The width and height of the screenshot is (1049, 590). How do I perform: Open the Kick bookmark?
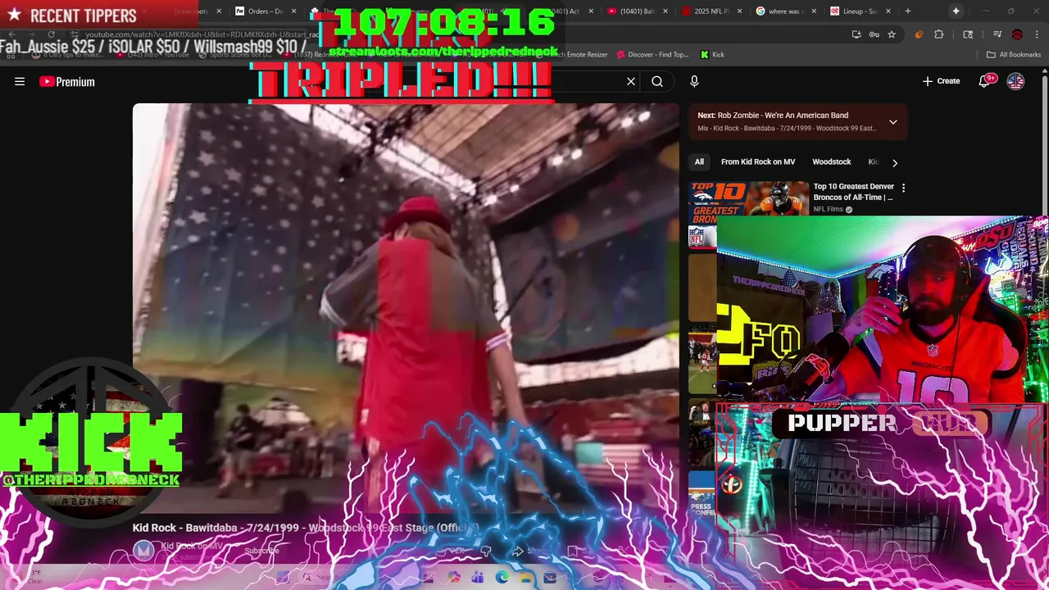coord(712,55)
